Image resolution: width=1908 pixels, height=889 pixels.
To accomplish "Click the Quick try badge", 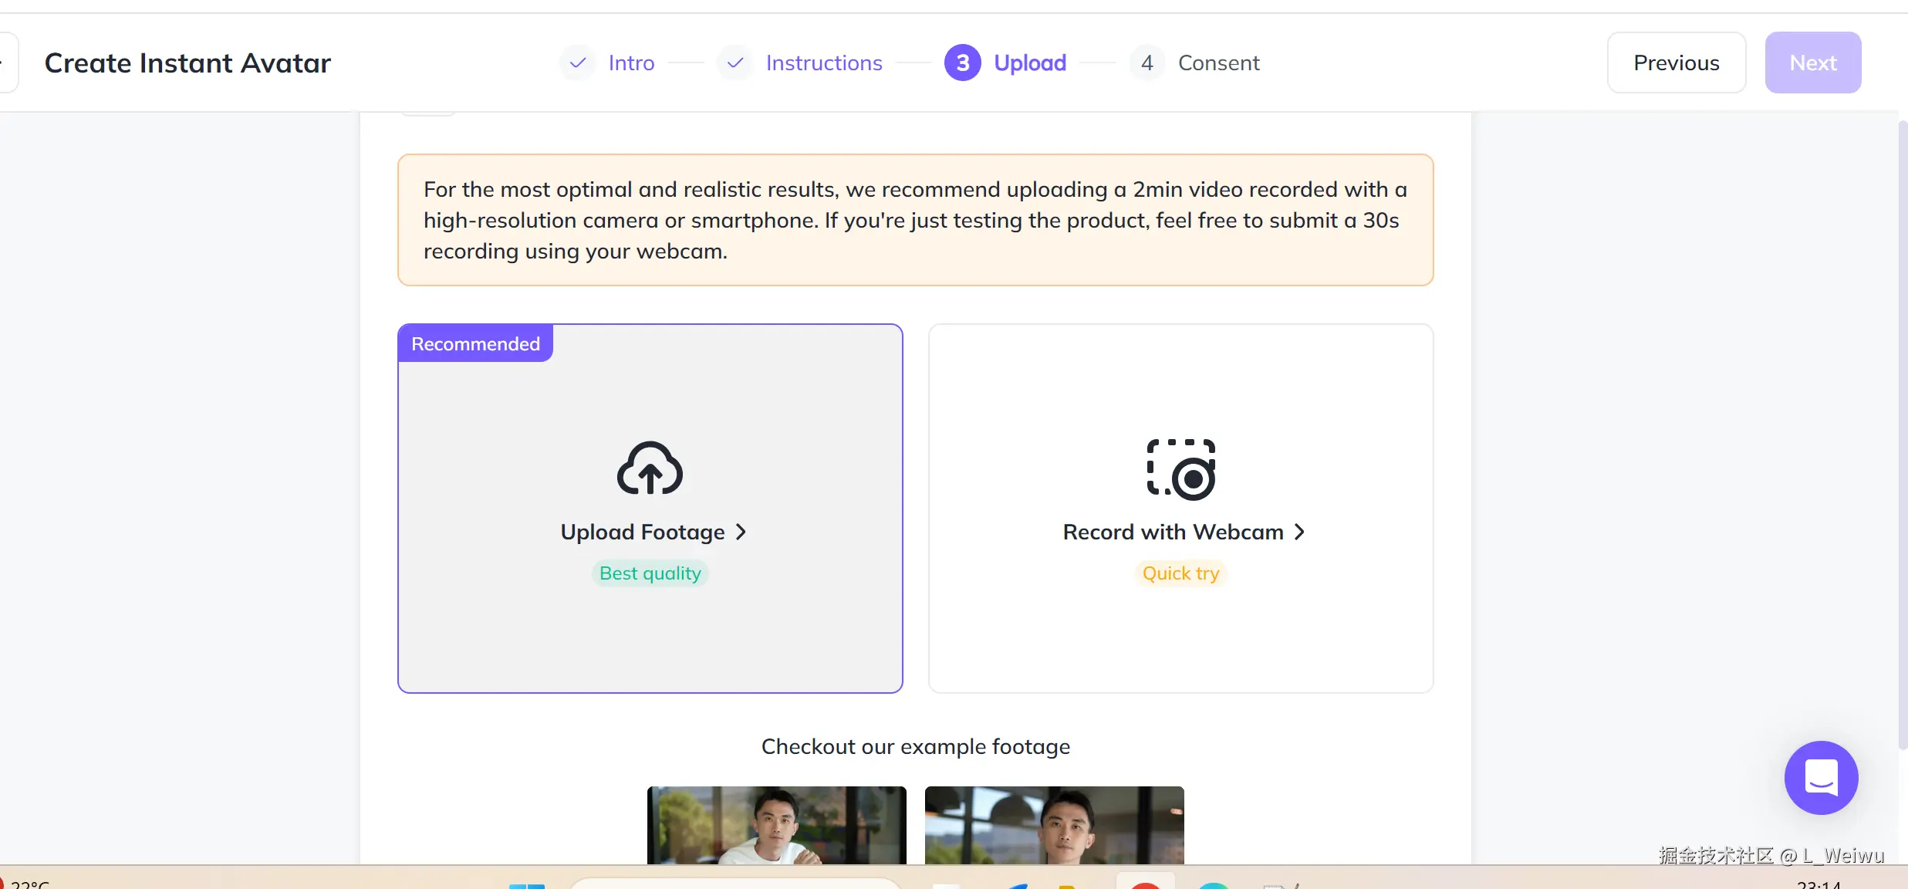I will pos(1180,573).
